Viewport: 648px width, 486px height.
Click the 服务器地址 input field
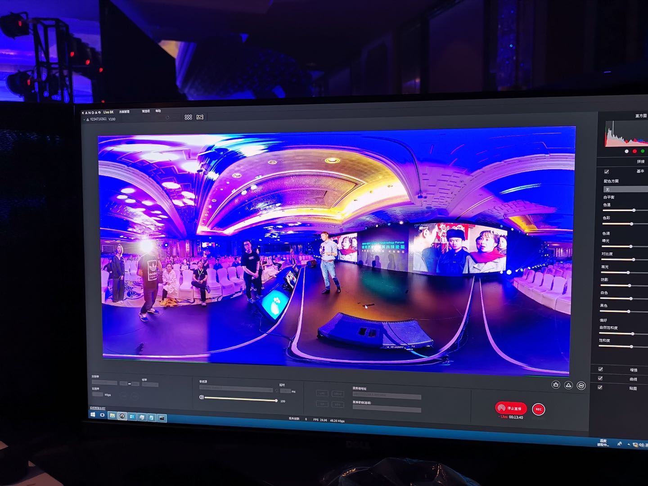point(387,396)
